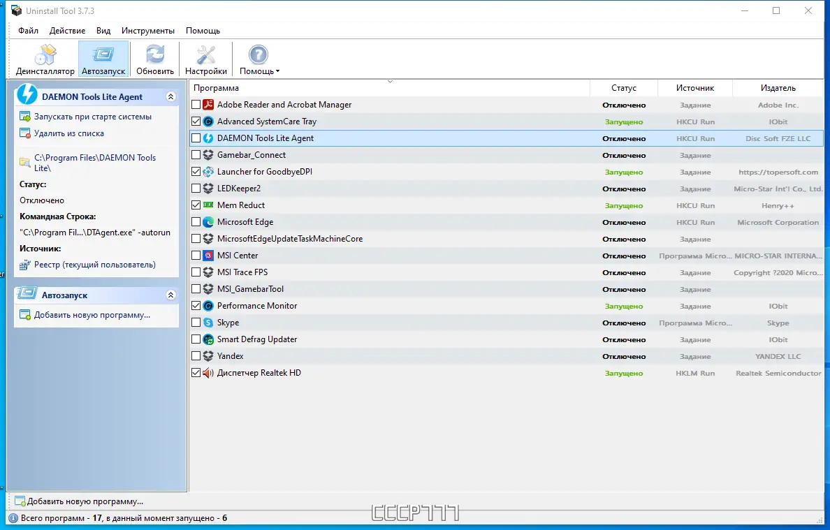Sort by the Издатель column header
Screen dimensions: 830x530
point(778,88)
